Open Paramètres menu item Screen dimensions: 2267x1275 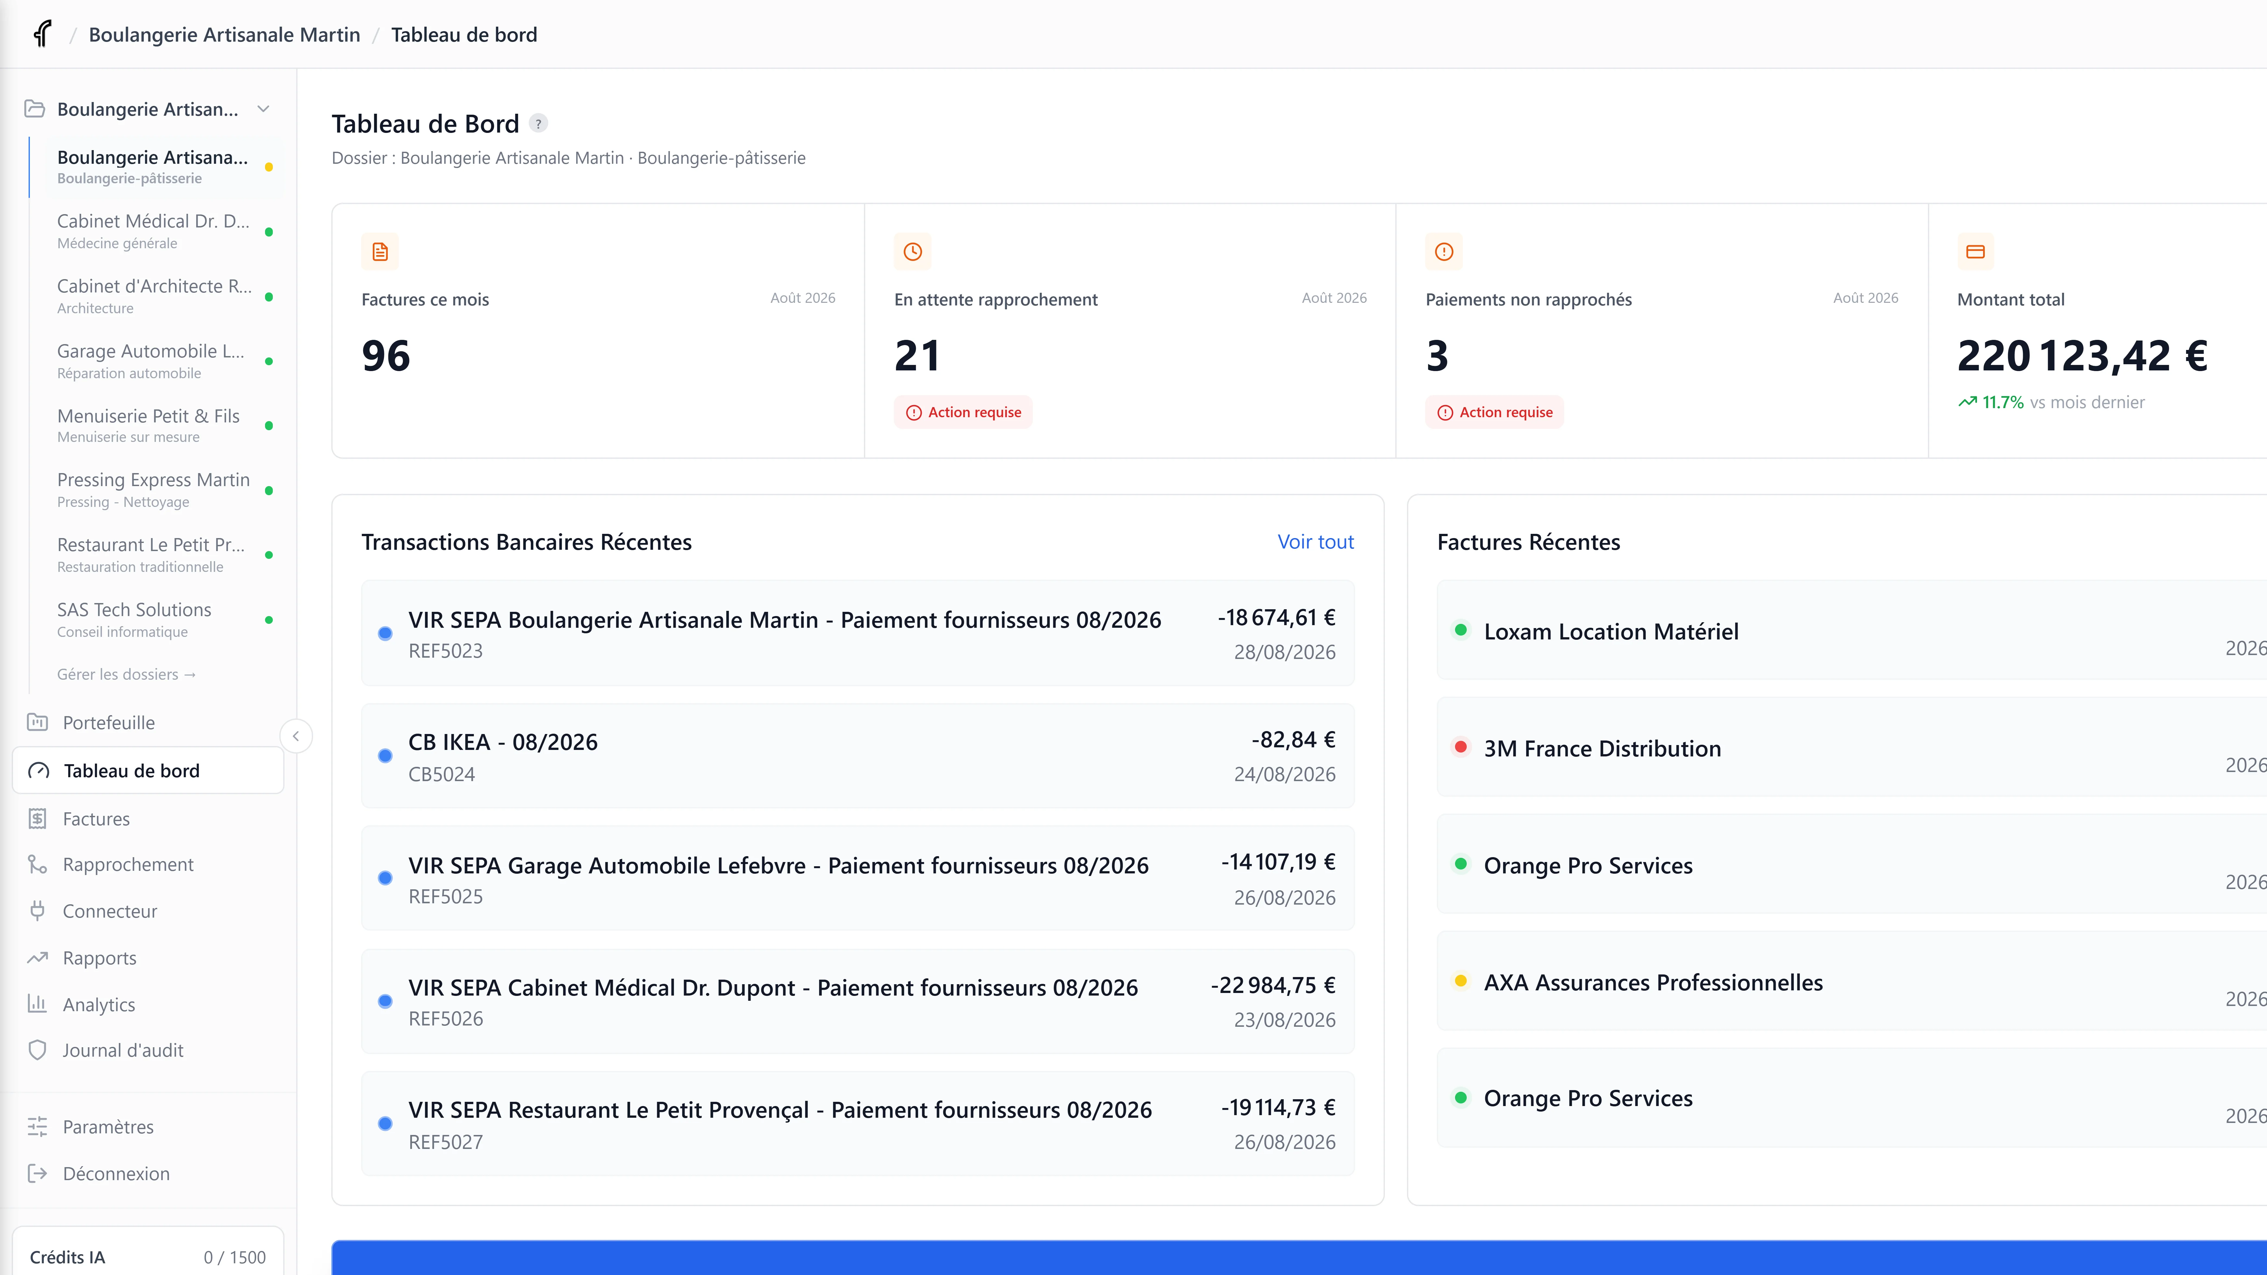(x=148, y=1127)
